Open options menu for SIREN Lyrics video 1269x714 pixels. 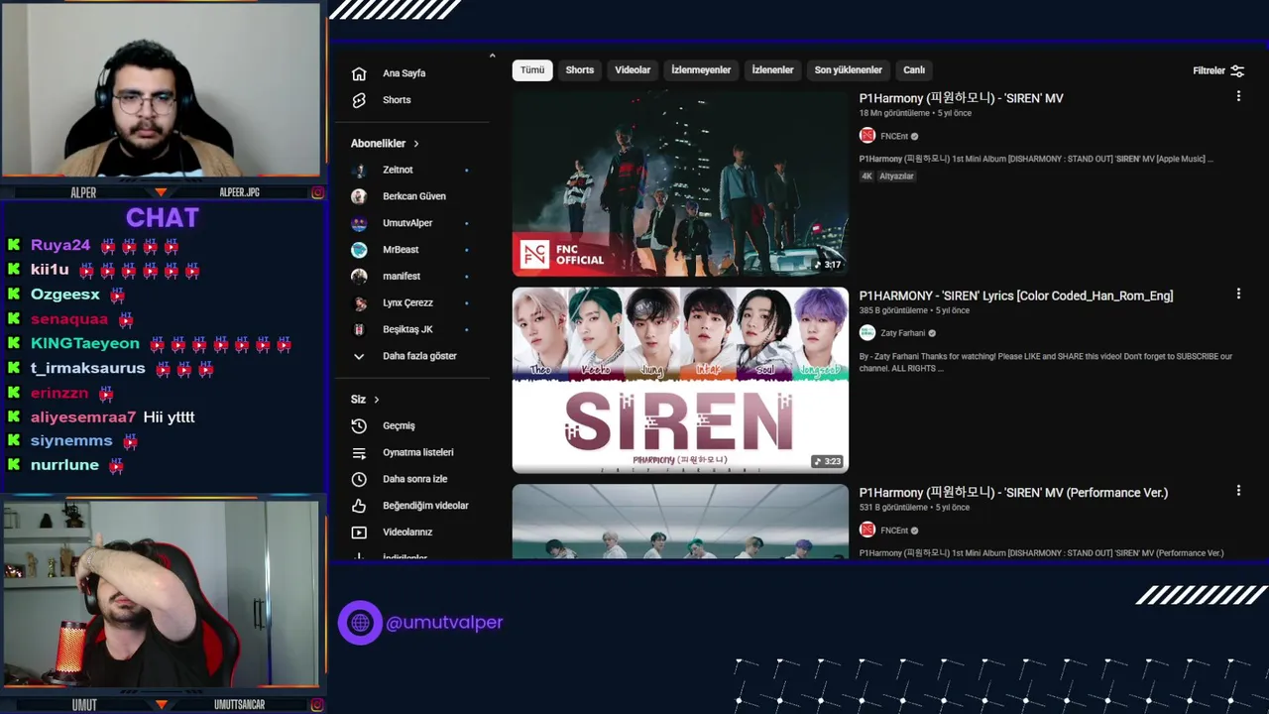click(1238, 294)
